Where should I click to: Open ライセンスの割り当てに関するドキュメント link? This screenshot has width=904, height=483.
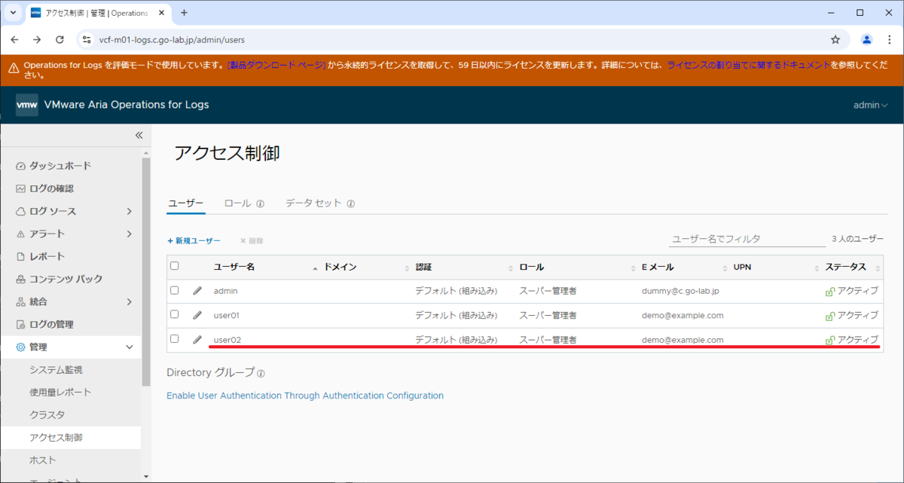pos(748,66)
